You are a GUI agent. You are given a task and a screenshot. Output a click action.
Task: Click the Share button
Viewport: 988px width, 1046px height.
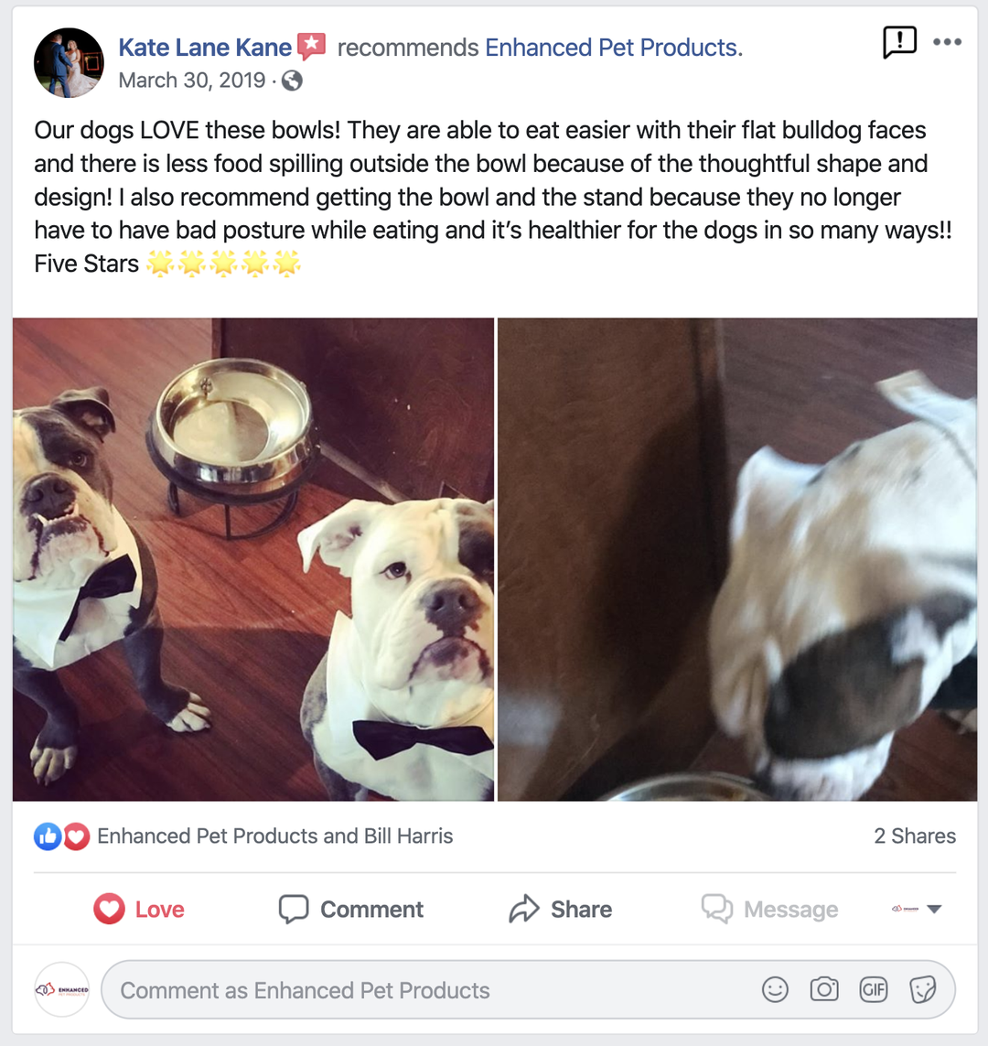tap(560, 910)
